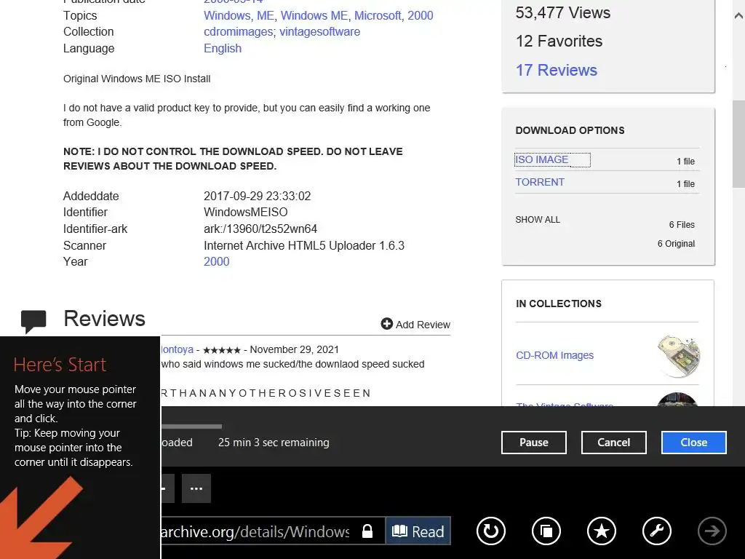Click the Favorites star icon
The image size is (745, 559).
pos(602,531)
